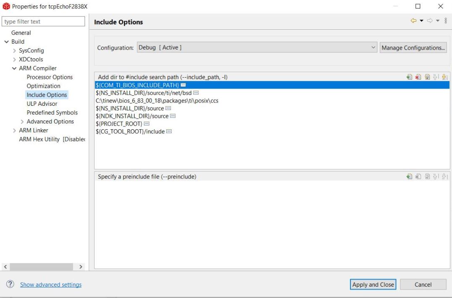This screenshot has width=452, height=298.
Task: Collapse the ARM Compiler tree node
Action: 14,68
